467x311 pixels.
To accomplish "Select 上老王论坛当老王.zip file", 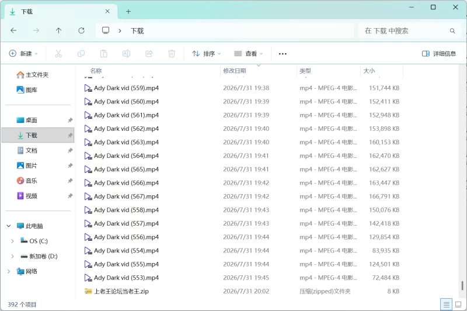I will (121, 291).
